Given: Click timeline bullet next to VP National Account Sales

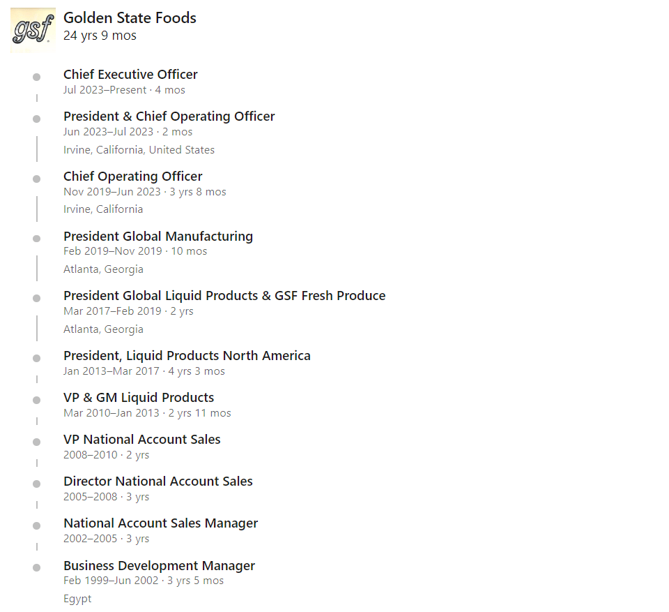Looking at the screenshot, I should pyautogui.click(x=37, y=442).
